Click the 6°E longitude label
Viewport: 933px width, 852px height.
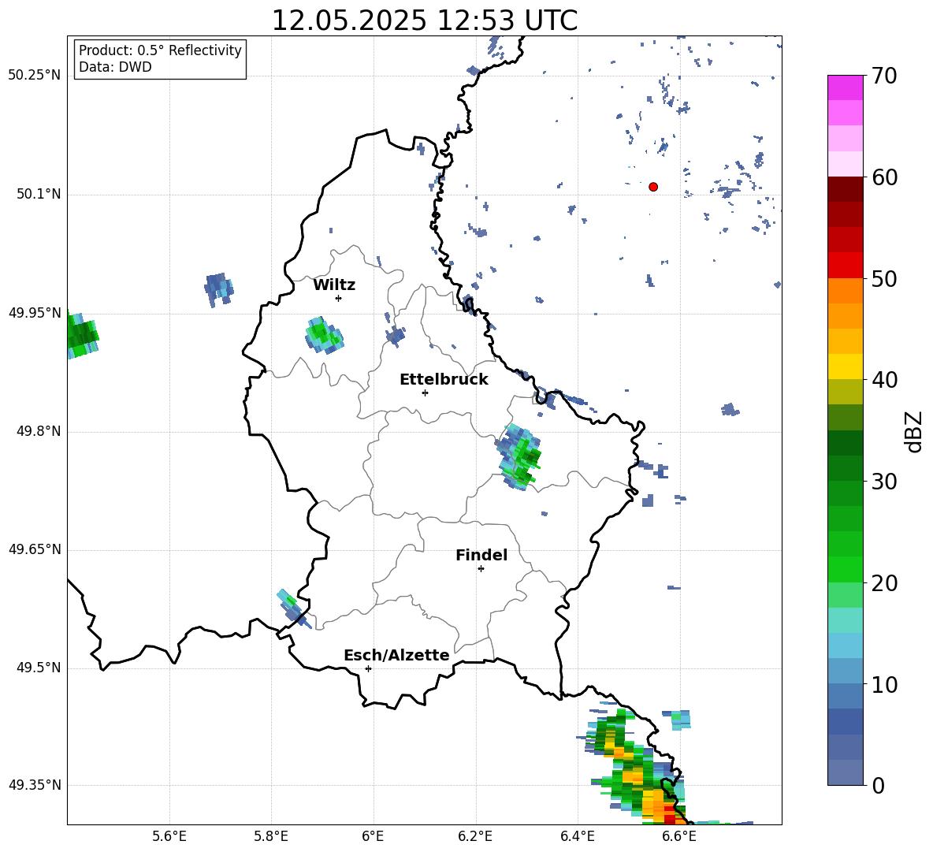(x=373, y=836)
